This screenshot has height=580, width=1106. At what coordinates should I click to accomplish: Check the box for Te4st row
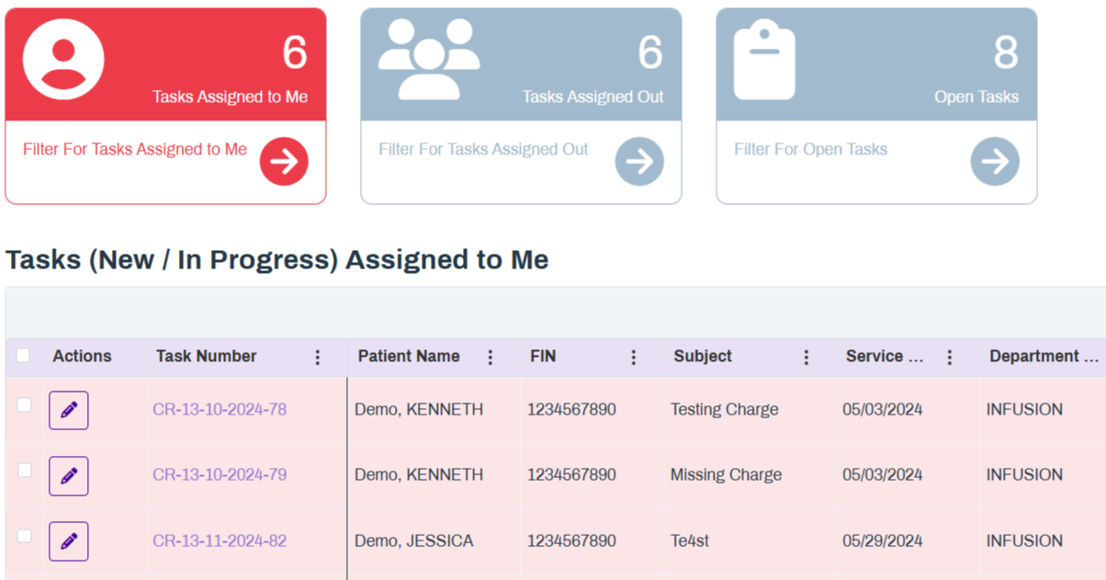pos(25,536)
